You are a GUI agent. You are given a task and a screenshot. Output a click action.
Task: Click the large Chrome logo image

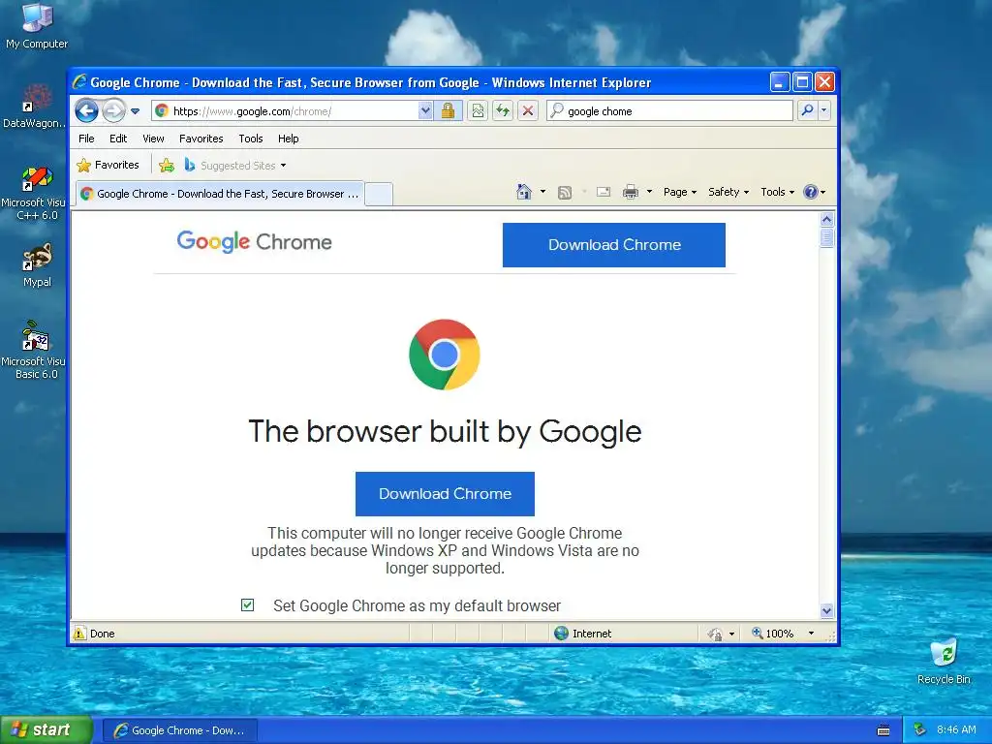coord(445,355)
